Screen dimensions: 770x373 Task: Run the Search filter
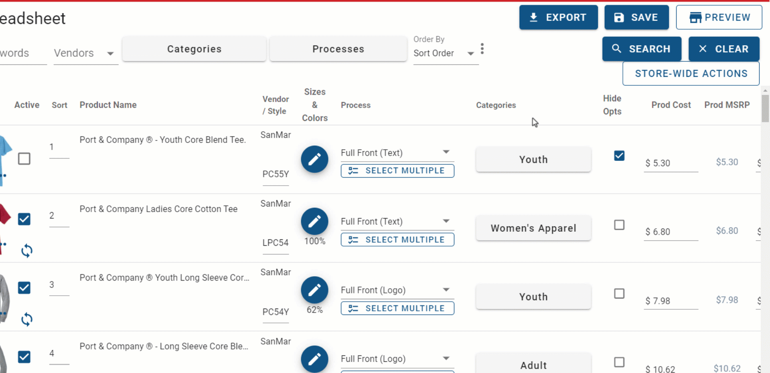(642, 49)
